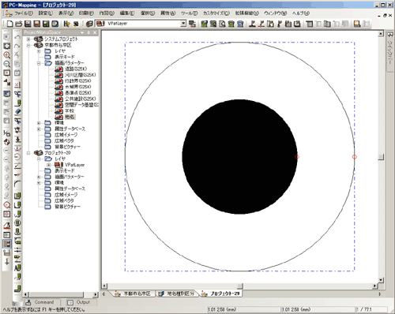Collapse the プロジェクト-29 tree node
Viewport: 395px width, 314px height.
(28, 153)
